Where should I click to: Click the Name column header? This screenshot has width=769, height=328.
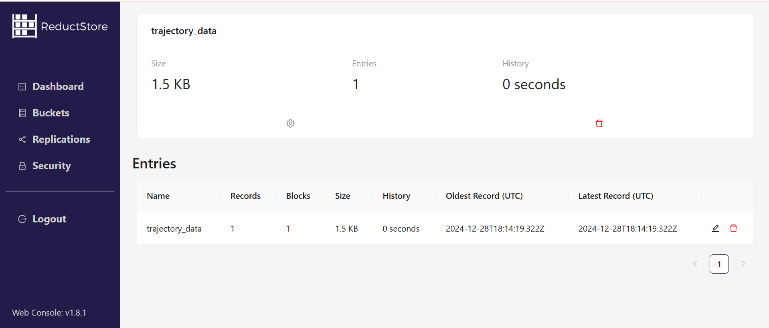pyautogui.click(x=158, y=196)
